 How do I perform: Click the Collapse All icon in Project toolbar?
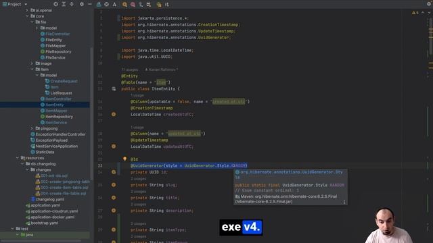click(72, 4)
